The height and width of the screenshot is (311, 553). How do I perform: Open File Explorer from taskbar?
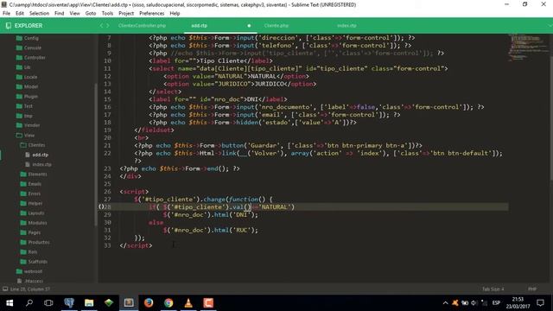(89, 303)
